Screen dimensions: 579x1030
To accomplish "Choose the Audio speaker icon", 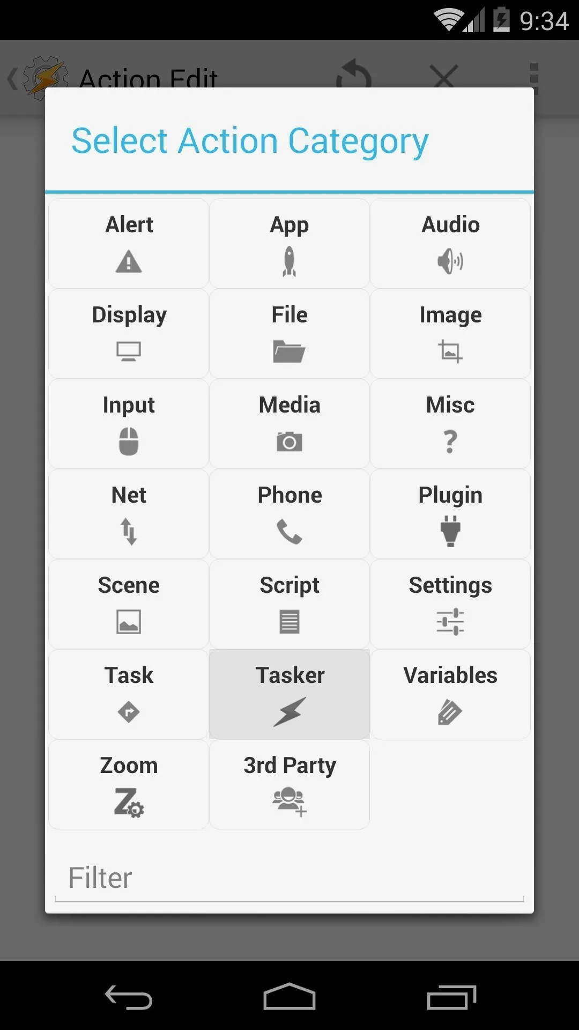I will tap(450, 262).
